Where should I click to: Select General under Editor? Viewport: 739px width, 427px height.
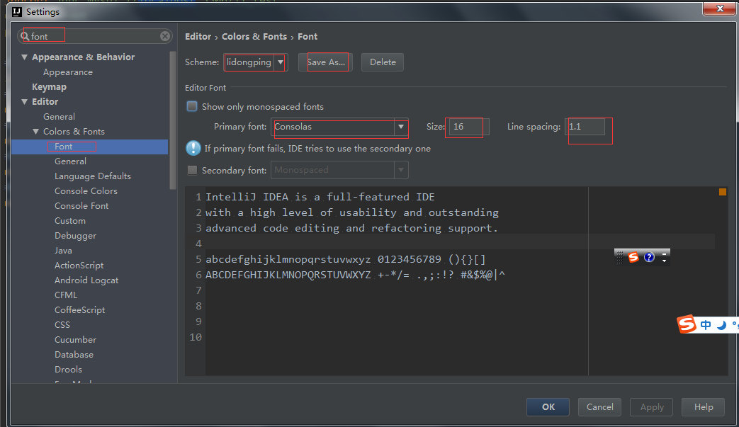coord(59,117)
